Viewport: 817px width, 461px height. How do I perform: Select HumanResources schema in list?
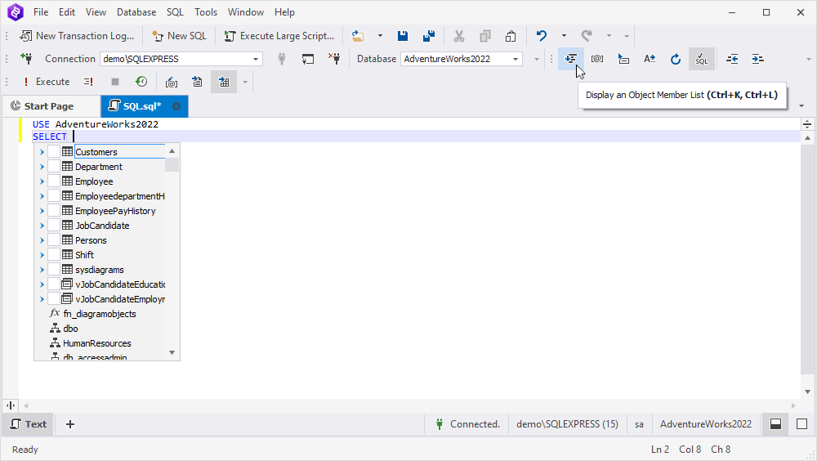97,343
